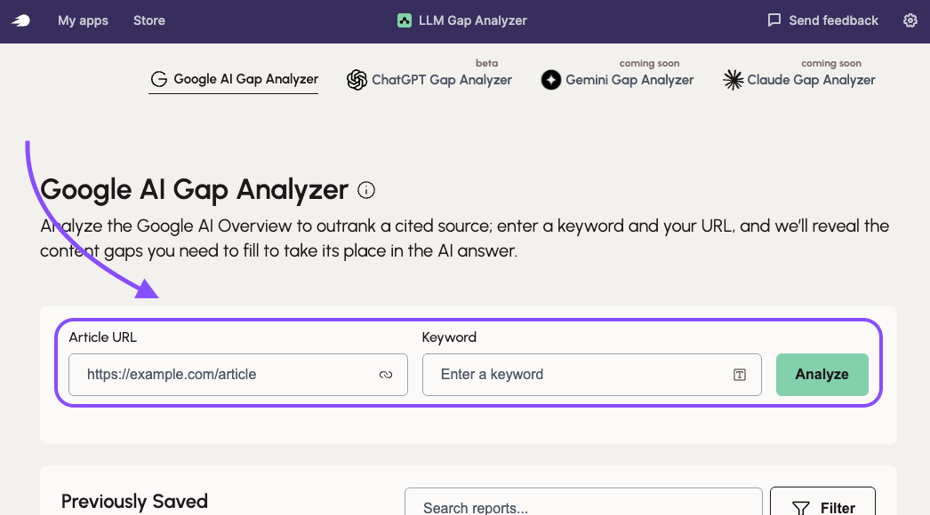Visit the Store page

(x=148, y=20)
